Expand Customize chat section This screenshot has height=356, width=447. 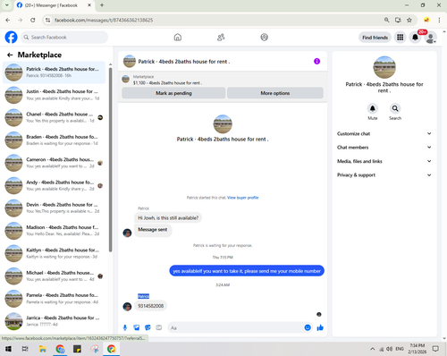pos(384,133)
